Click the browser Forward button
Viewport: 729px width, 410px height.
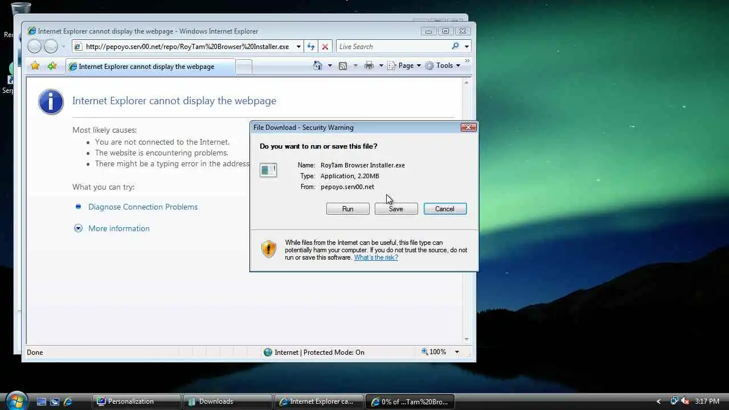coord(51,47)
